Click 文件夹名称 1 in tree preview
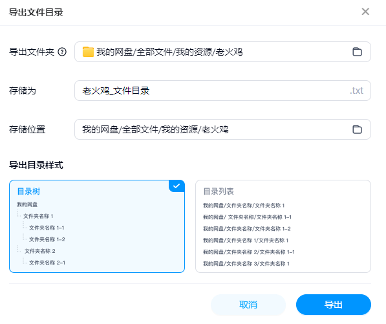The height and width of the screenshot is (324, 386). point(38,216)
